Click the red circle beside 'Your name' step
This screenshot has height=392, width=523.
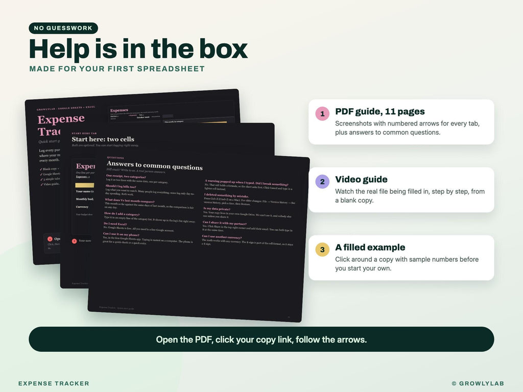(75, 241)
